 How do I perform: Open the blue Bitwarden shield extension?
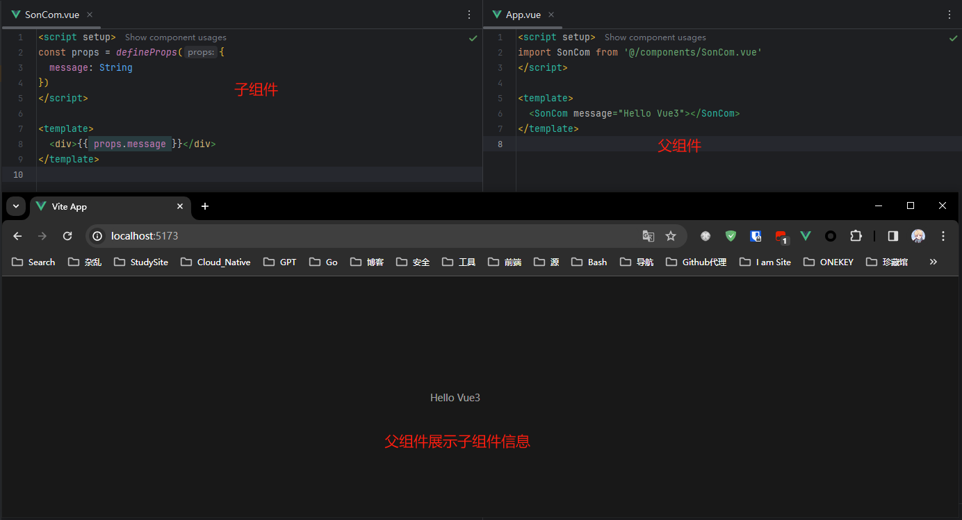756,236
